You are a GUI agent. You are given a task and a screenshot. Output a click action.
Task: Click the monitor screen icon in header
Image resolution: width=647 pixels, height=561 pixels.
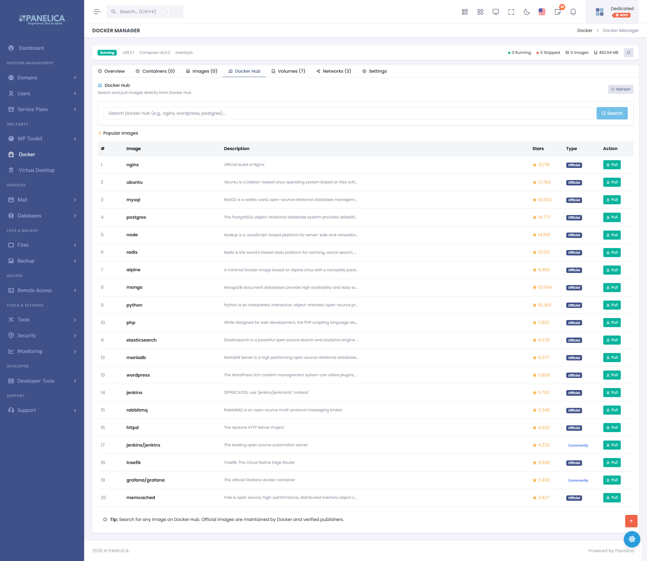496,12
